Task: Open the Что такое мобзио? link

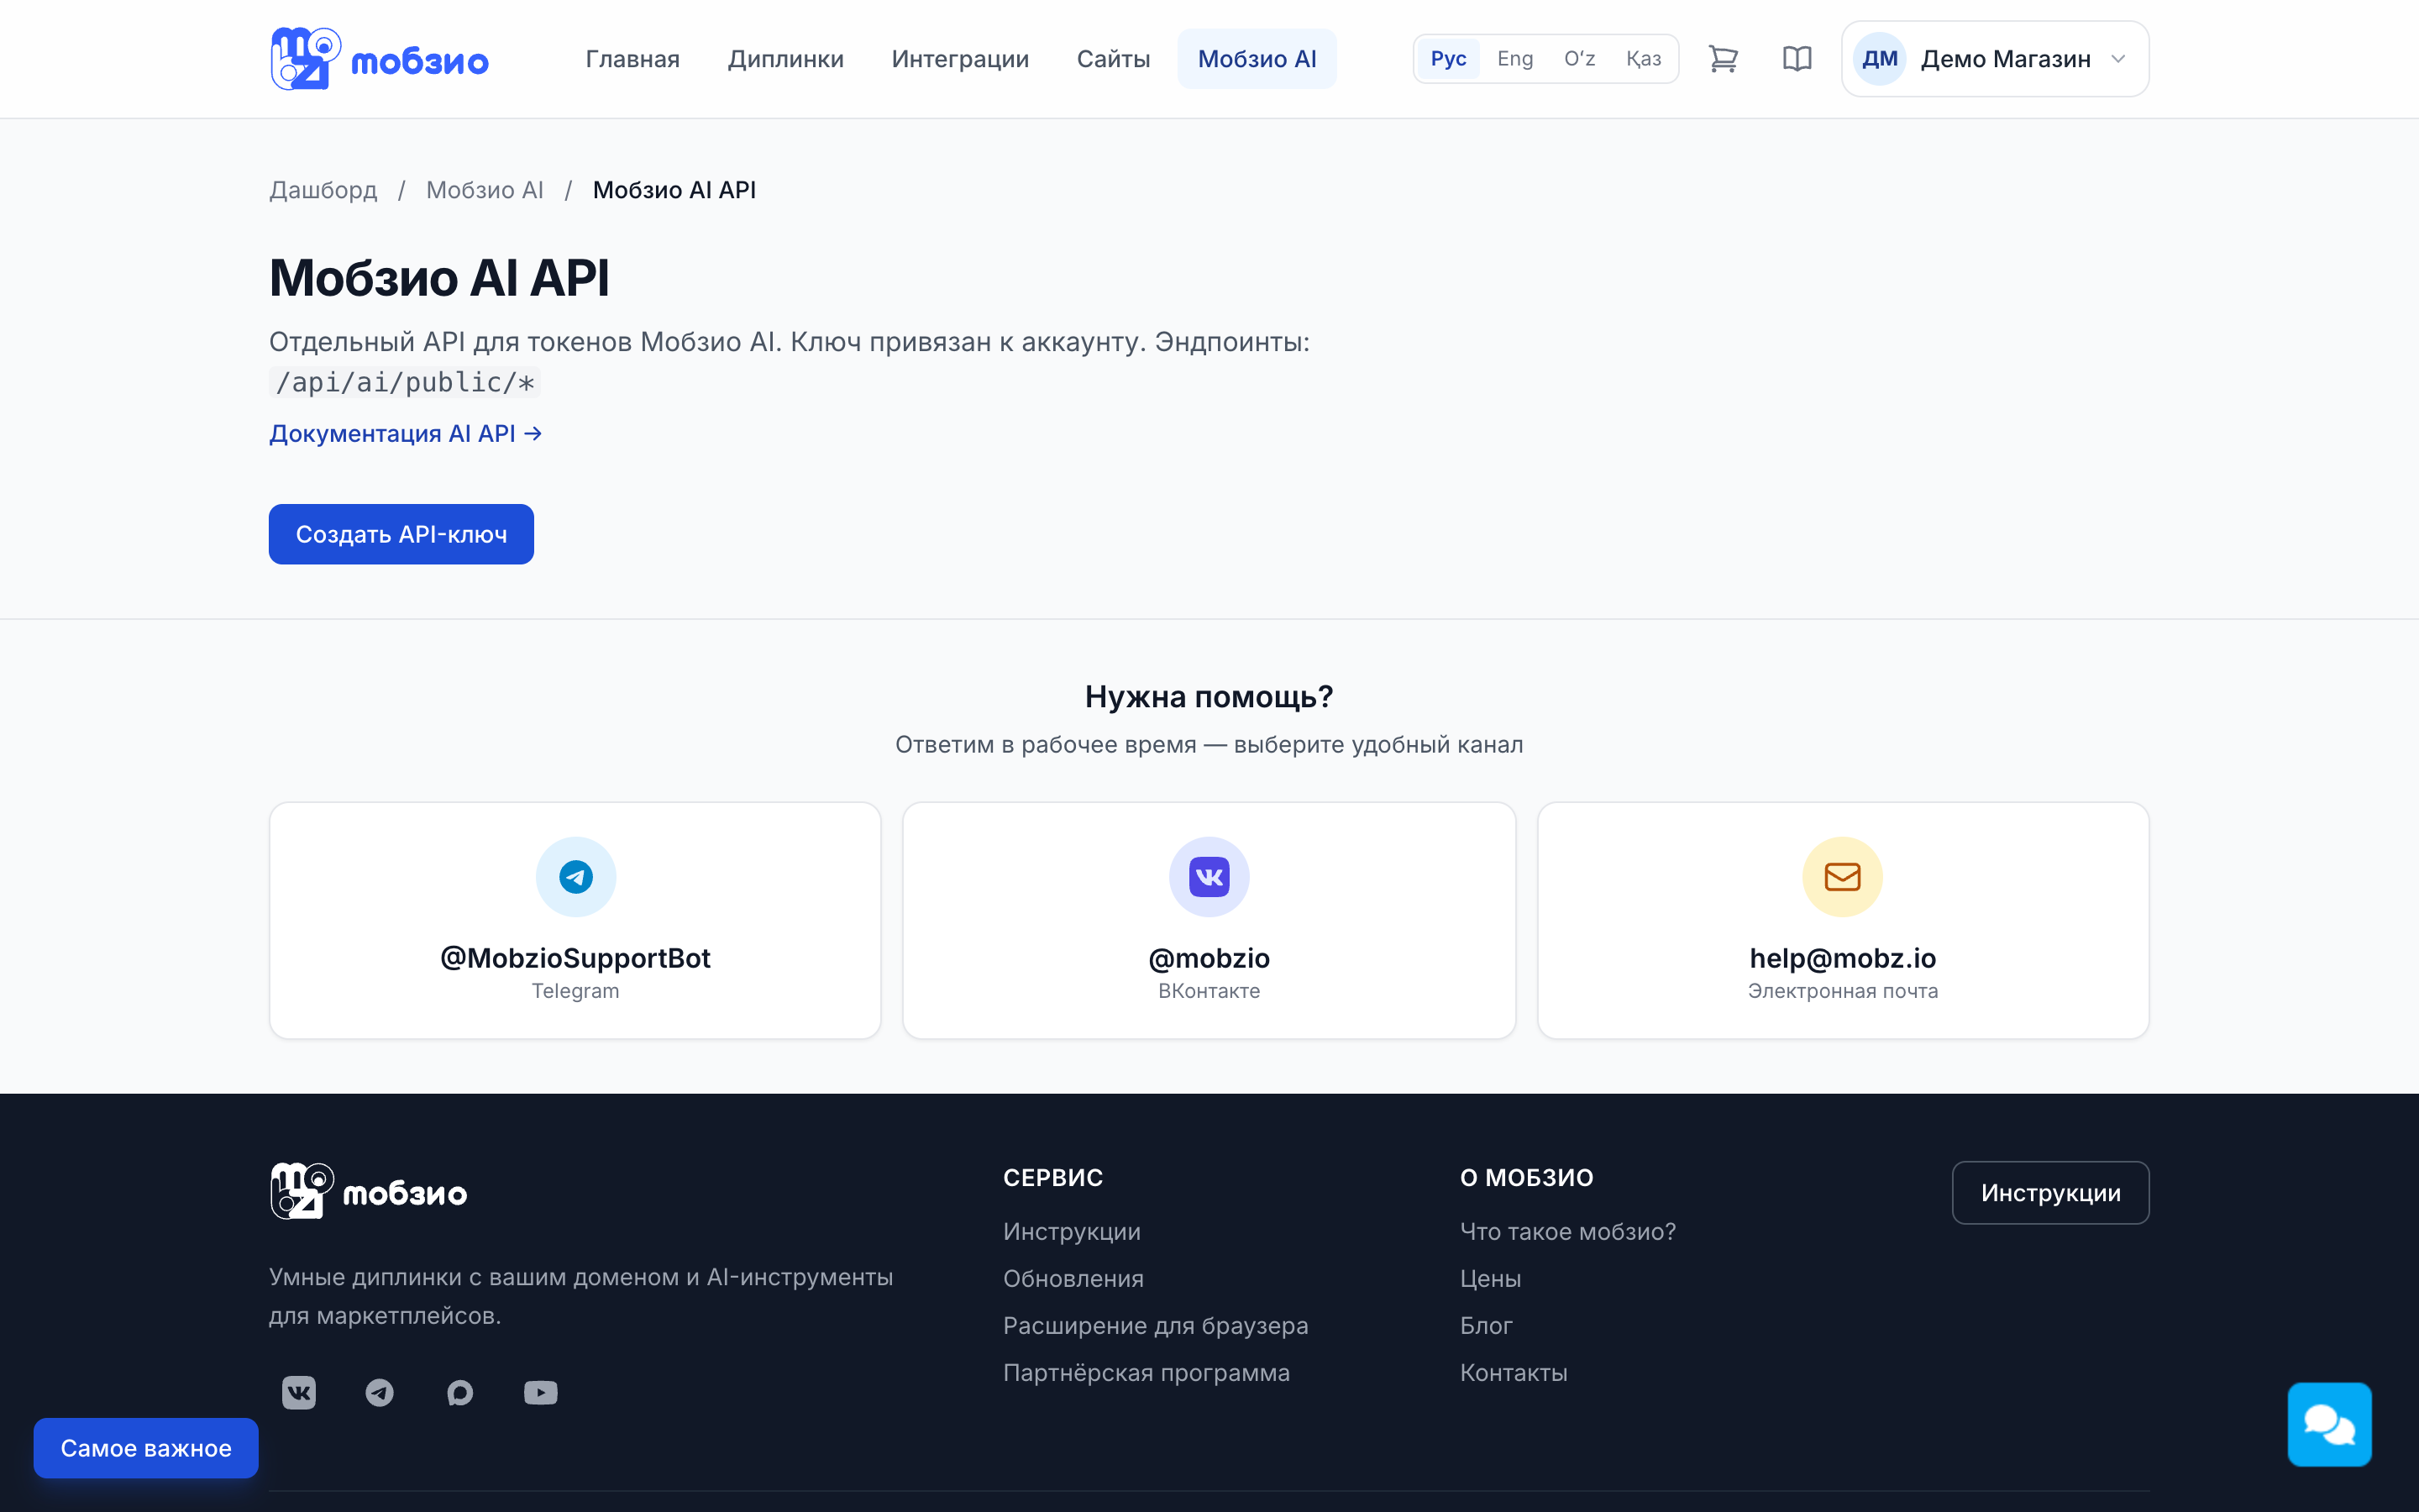Action: [1567, 1231]
